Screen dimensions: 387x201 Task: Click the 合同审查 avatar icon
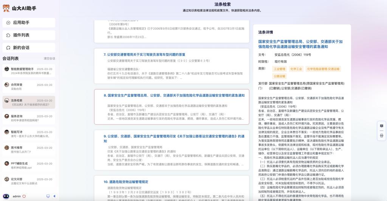pyautogui.click(x=7, y=85)
